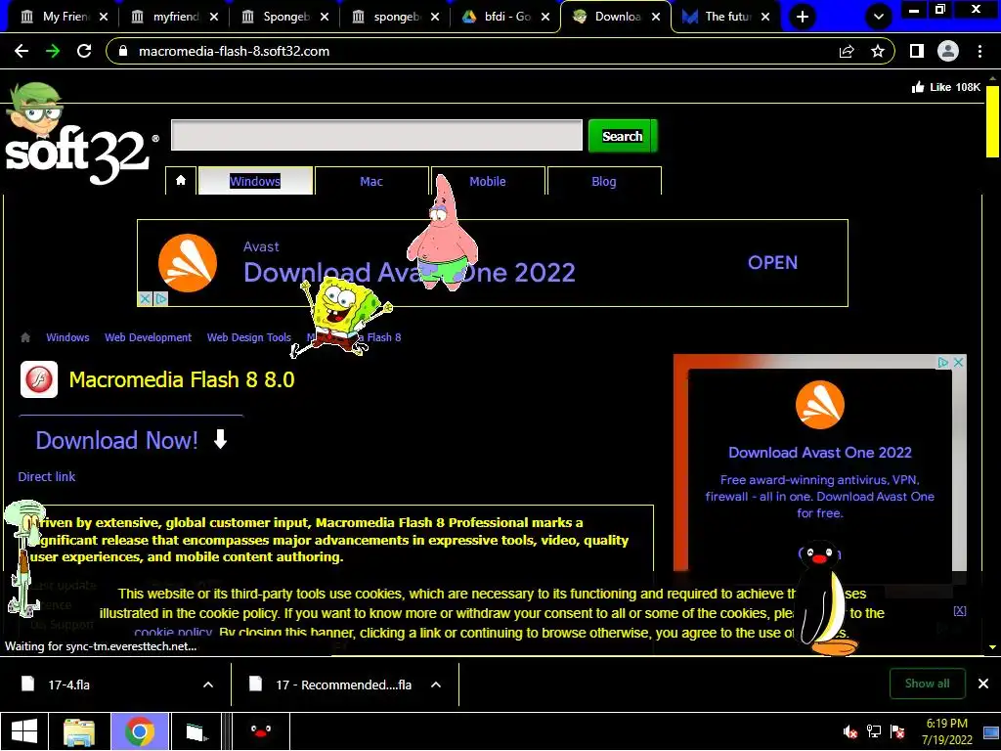
Task: Close the bfdi tab
Action: 545,18
